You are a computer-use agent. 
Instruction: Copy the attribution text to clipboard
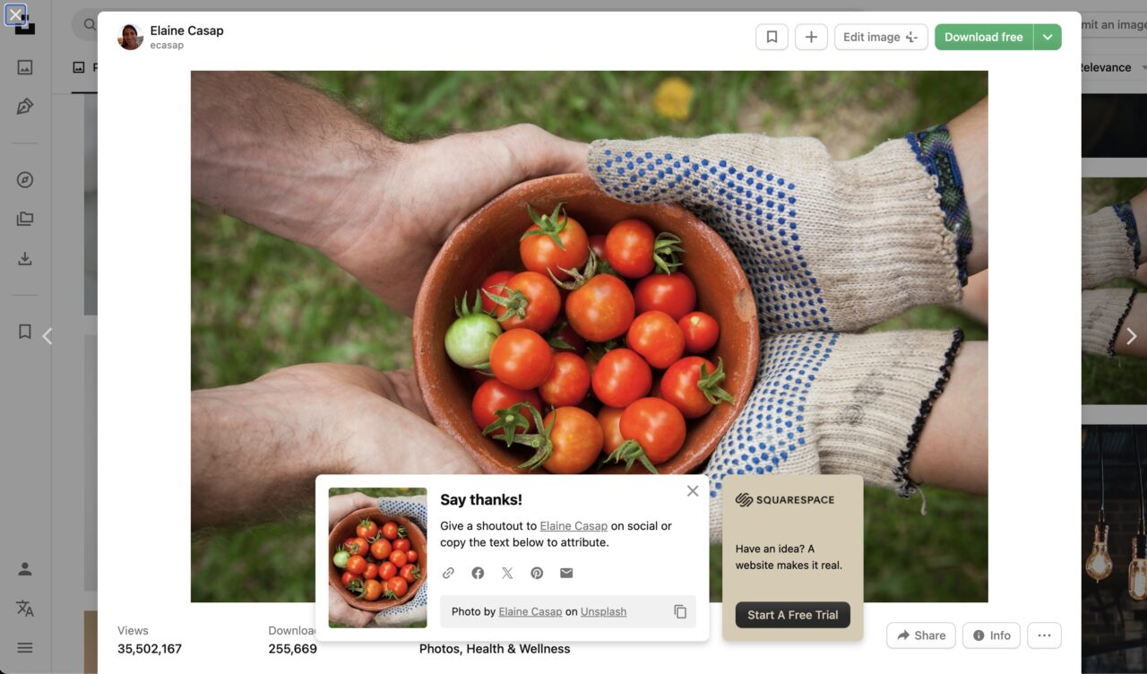pos(680,611)
